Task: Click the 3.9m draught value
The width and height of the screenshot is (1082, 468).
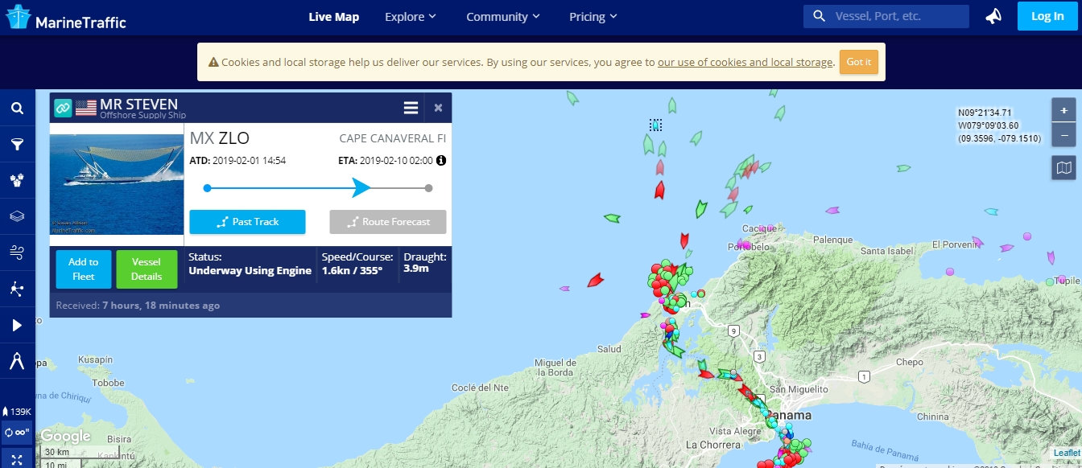Action: [415, 268]
